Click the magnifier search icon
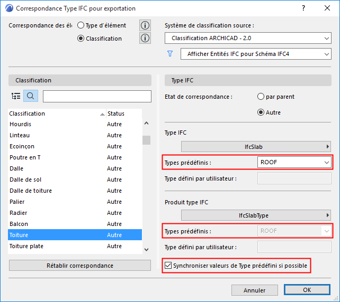The image size is (340, 302). (x=30, y=96)
